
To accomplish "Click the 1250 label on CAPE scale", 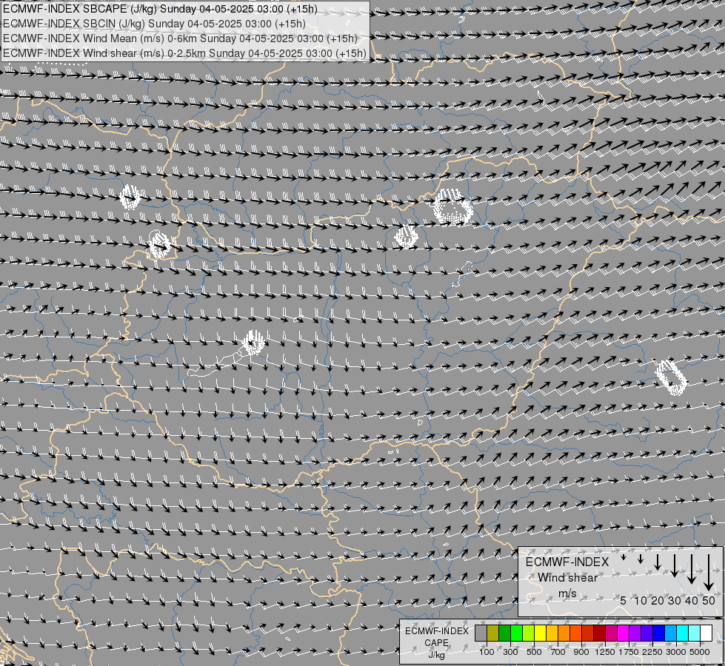I will tap(605, 652).
